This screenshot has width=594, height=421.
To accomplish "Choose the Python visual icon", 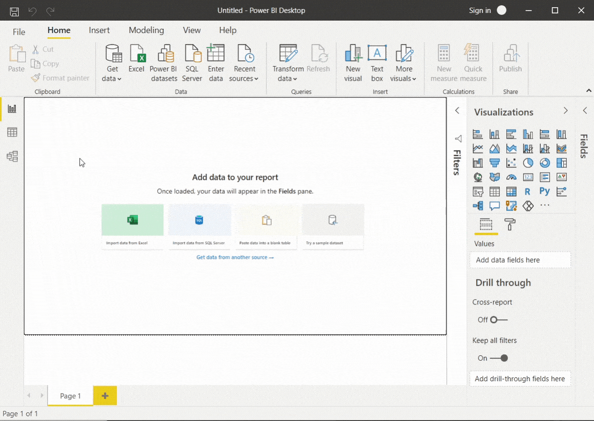I will pyautogui.click(x=545, y=191).
